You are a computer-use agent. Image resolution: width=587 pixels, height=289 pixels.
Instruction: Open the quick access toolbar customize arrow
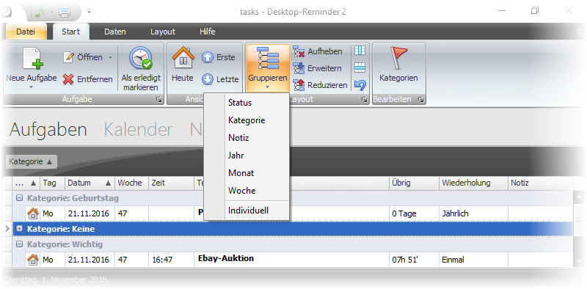[x=89, y=12]
